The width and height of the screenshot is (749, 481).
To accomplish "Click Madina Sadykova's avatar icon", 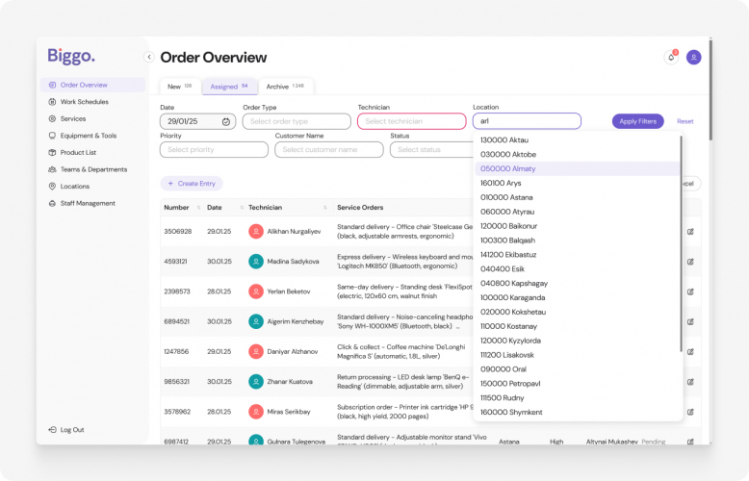I will (x=256, y=262).
